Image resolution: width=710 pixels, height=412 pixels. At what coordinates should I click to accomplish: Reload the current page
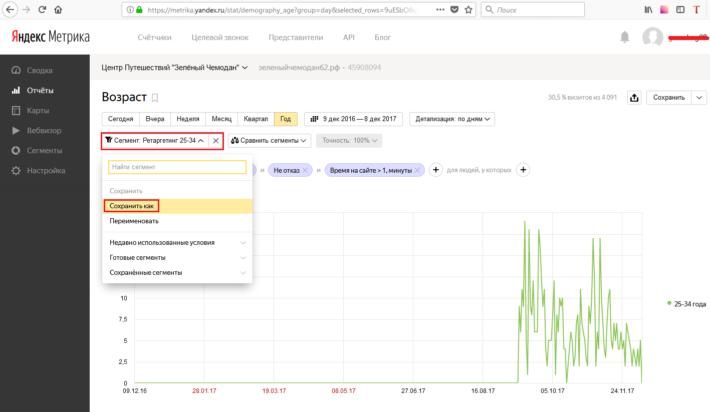tap(43, 10)
